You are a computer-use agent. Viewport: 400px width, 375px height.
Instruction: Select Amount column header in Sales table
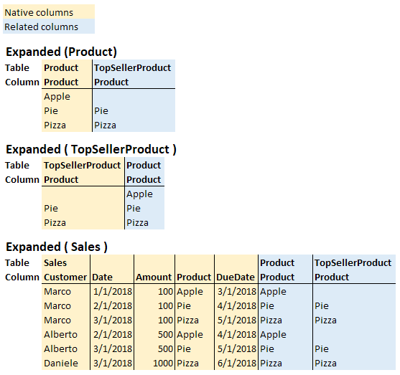tap(154, 277)
